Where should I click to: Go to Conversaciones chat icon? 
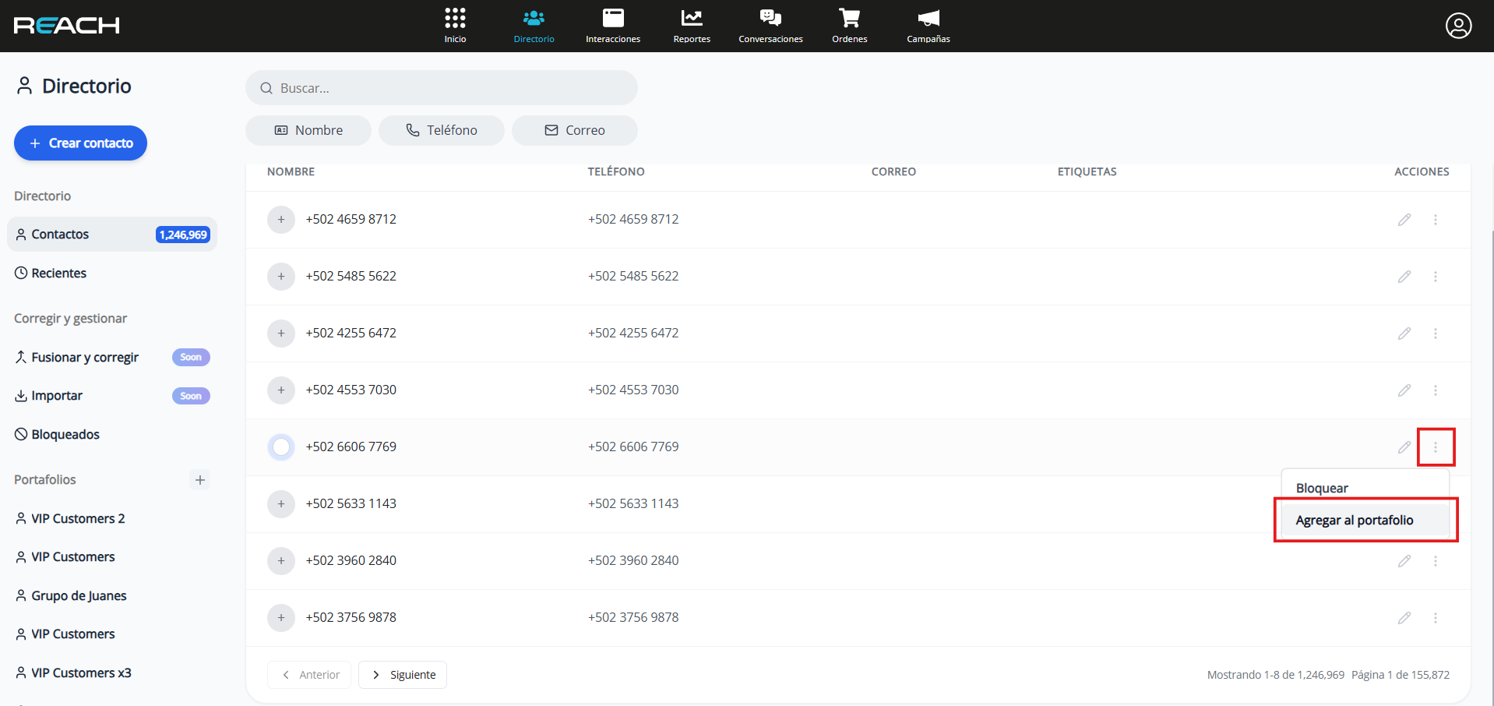[770, 19]
